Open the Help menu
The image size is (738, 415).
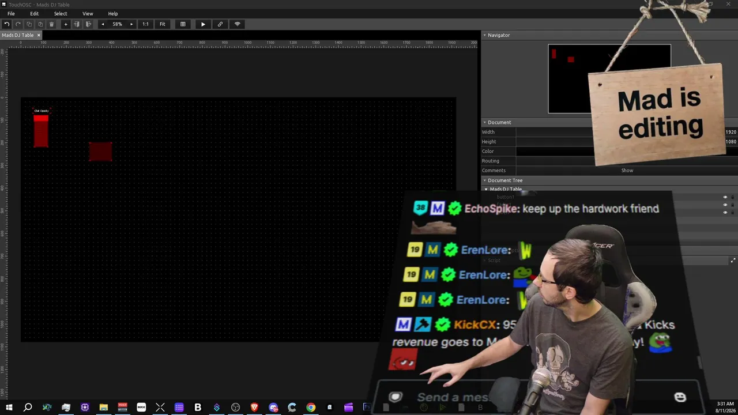[x=113, y=14]
